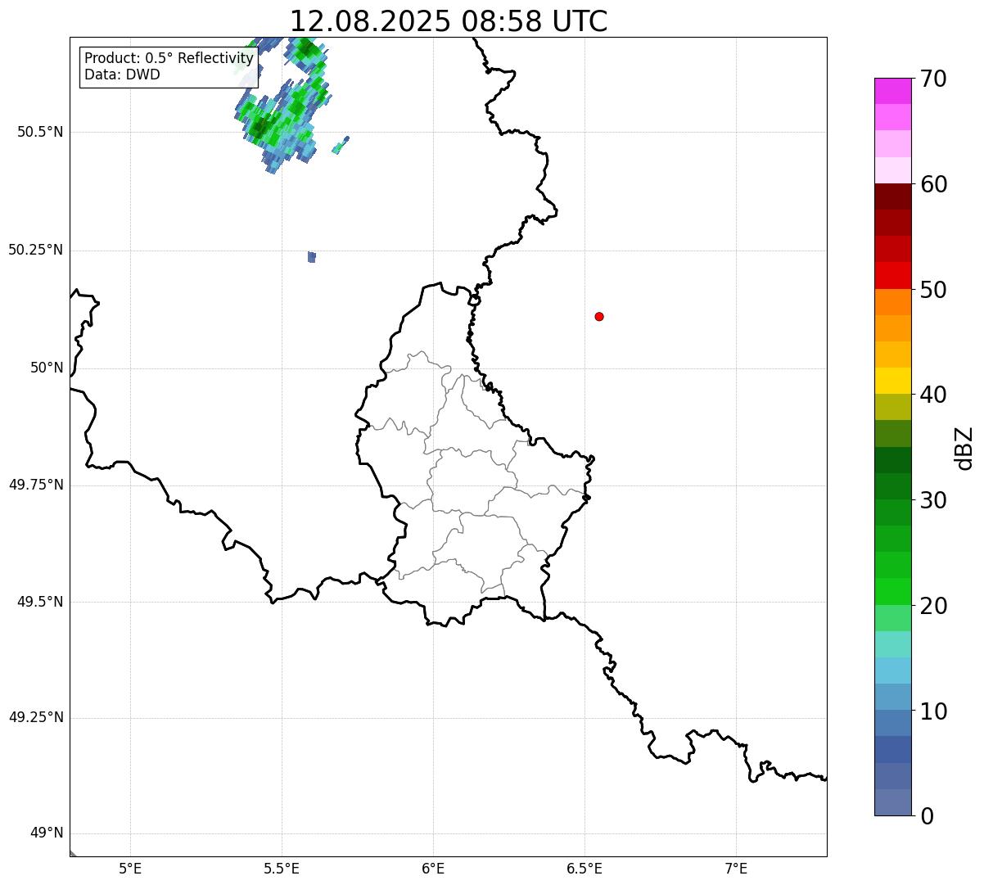Click the colorbar tick label 20
The width and height of the screenshot is (984, 885).
click(933, 606)
